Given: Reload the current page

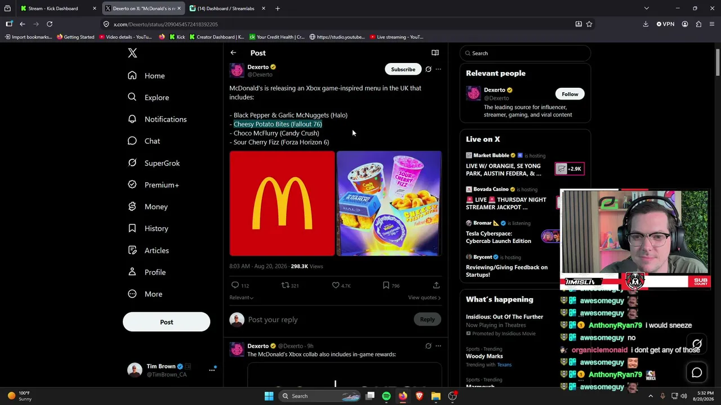Looking at the screenshot, I should pyautogui.click(x=50, y=24).
